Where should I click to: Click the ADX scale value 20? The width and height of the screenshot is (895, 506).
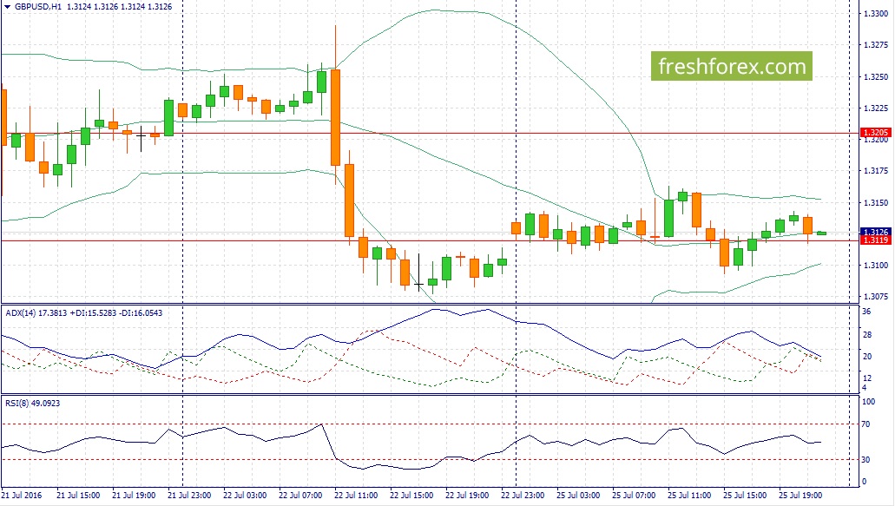(866, 357)
